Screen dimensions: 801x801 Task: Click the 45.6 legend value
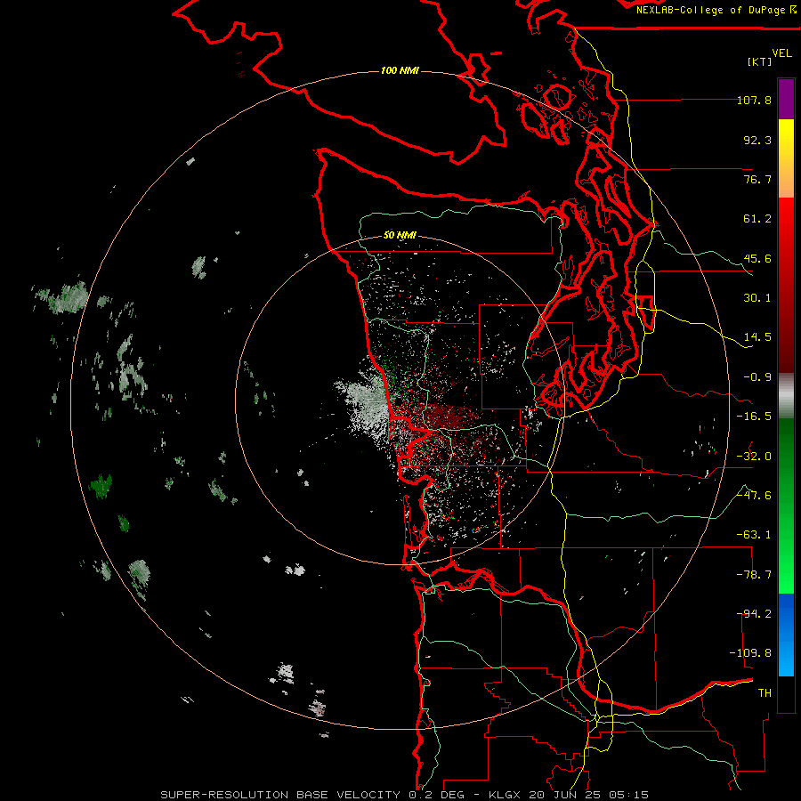pos(757,258)
